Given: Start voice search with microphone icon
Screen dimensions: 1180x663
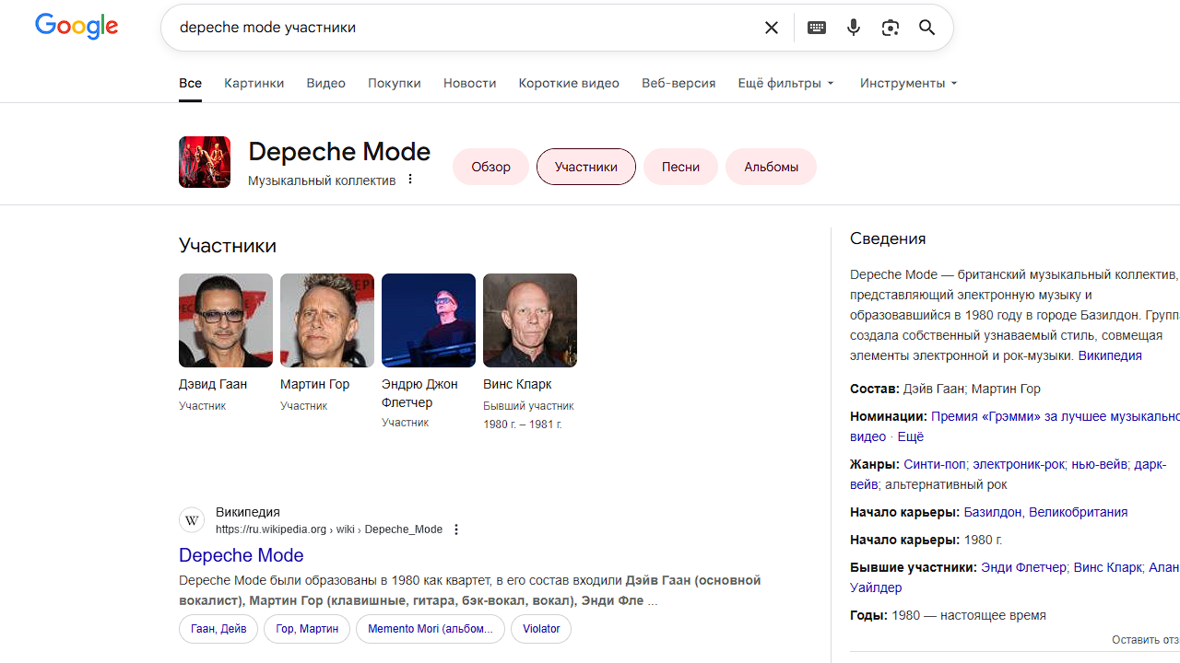Looking at the screenshot, I should [854, 28].
